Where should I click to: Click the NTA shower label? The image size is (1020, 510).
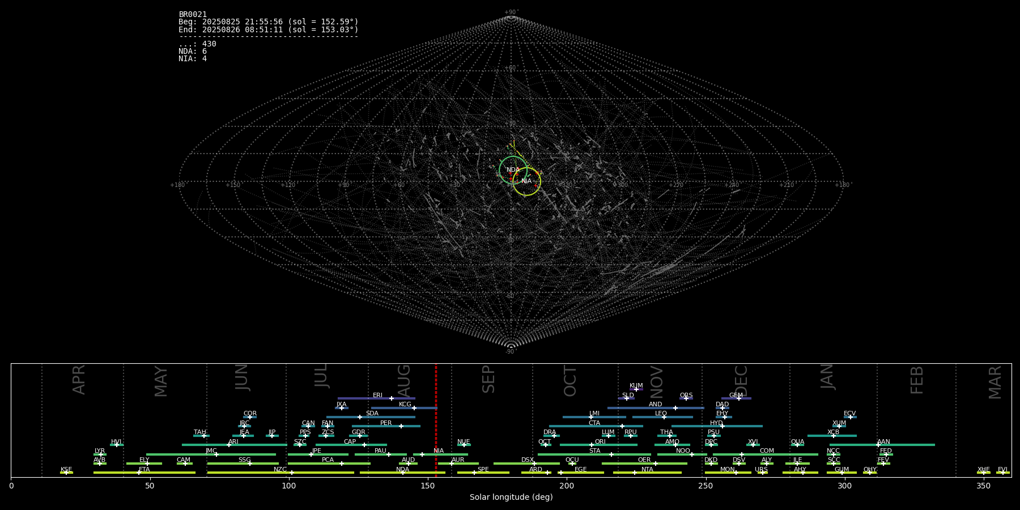tap(647, 470)
